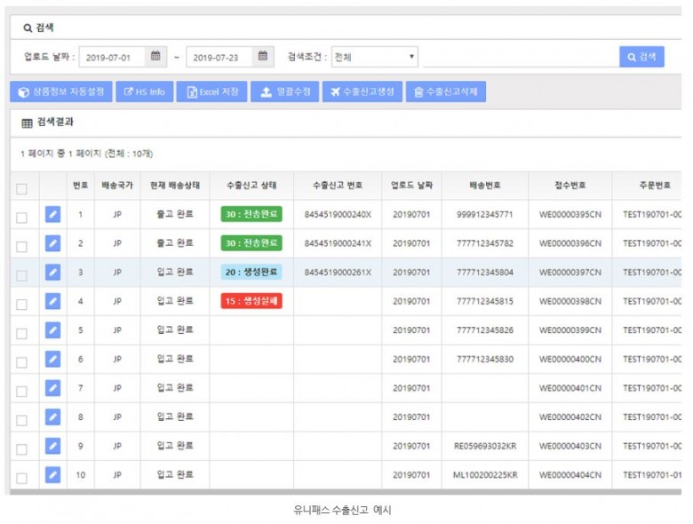Click the 접수번호 column header
The image size is (693, 524).
(570, 185)
